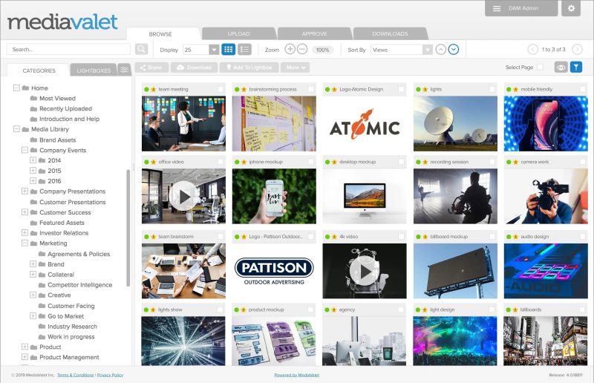This screenshot has width=594, height=383.
Task: Collapse the Media Library tree node
Action: coord(16,129)
